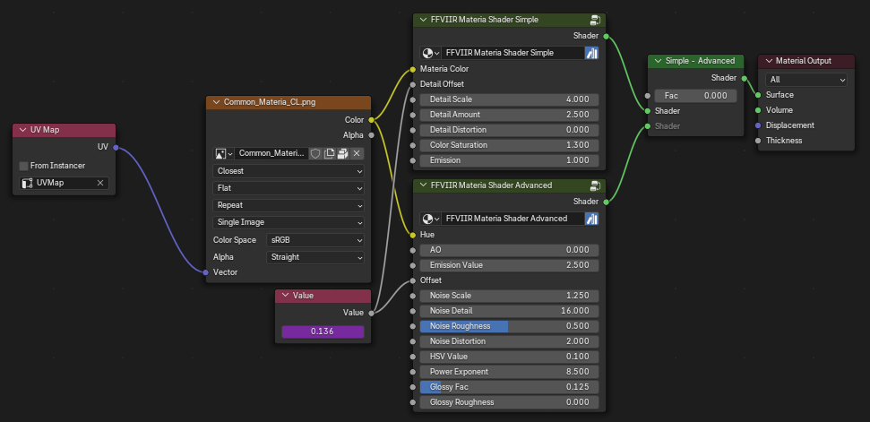This screenshot has height=422, width=870.
Task: Click the mix node Shader output socket
Action: point(744,78)
